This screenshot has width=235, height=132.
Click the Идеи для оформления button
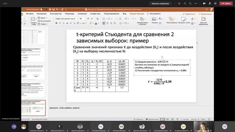tap(203, 21)
